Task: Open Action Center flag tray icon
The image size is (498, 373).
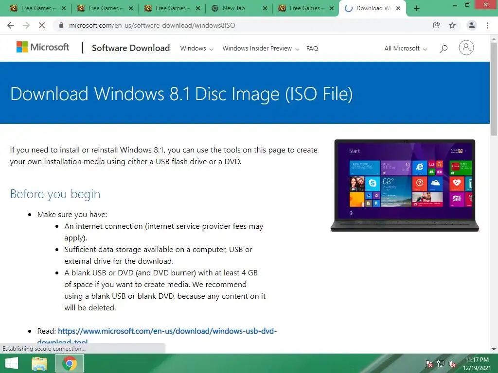Action: point(428,364)
